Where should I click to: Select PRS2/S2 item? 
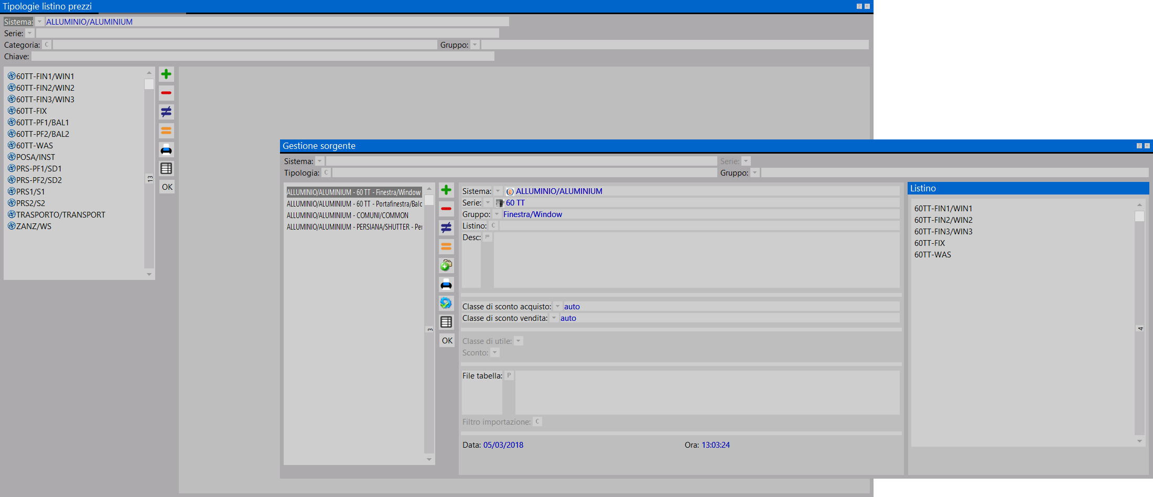coord(26,203)
